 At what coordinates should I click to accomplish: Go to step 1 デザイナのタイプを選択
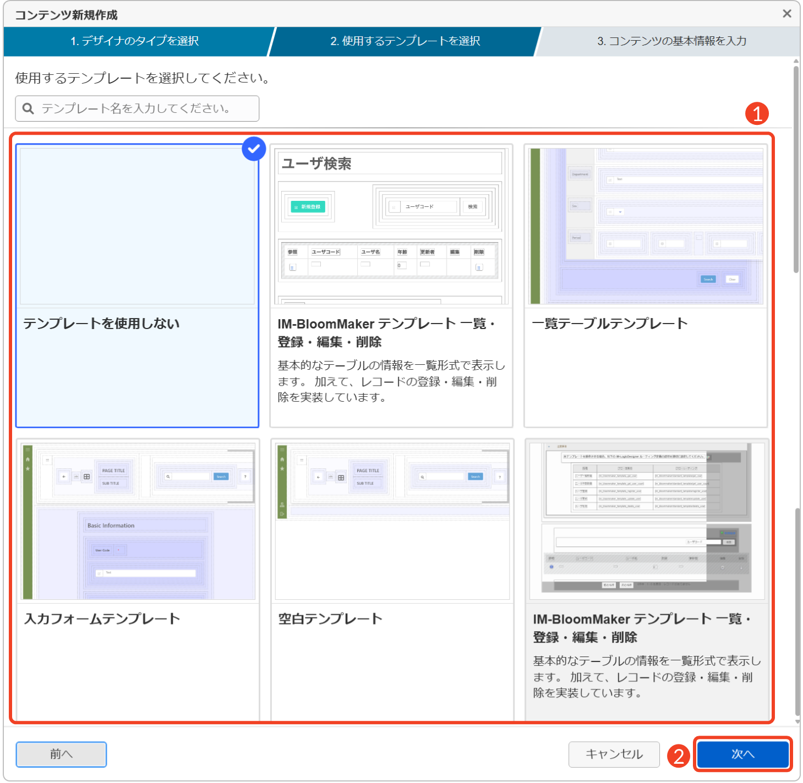click(x=135, y=41)
